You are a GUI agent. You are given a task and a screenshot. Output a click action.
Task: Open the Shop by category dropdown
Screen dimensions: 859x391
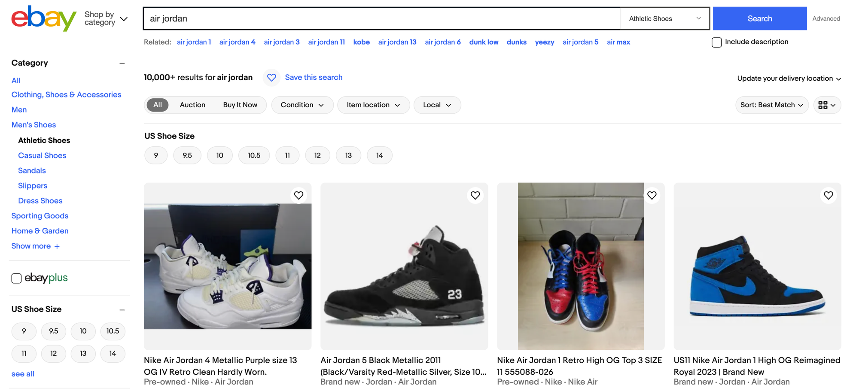tap(106, 18)
